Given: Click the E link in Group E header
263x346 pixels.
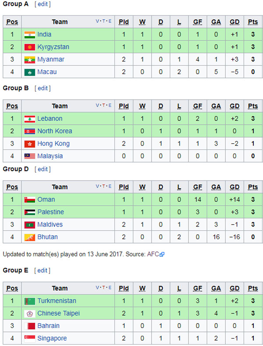Looking at the screenshot, I should pos(110,288).
